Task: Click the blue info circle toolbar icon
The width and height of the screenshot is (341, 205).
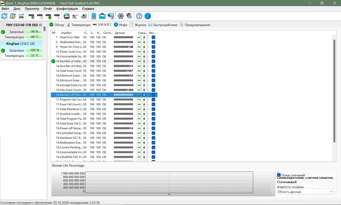Action: pyautogui.click(x=148, y=16)
